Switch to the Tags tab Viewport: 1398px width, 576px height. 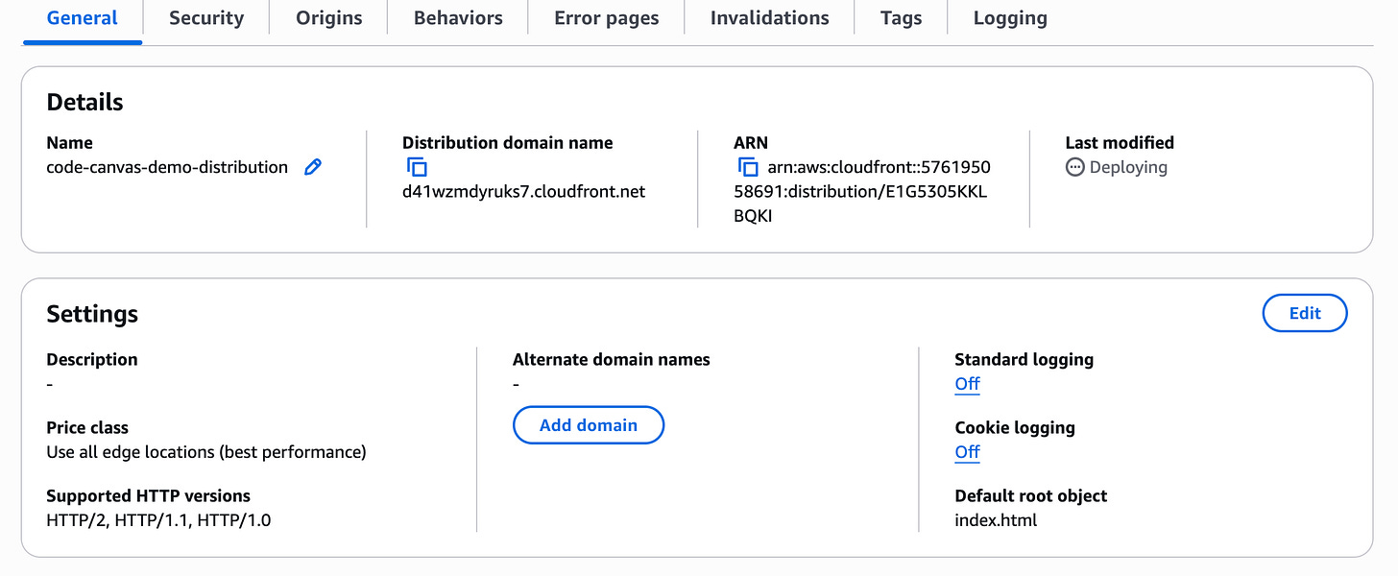point(903,17)
